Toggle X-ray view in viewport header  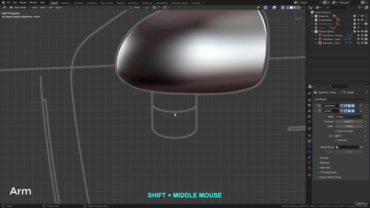[x=283, y=8]
